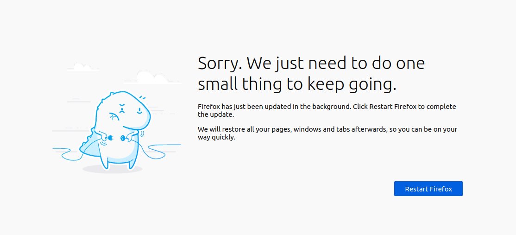The image size is (516, 235).
Task: Click the Restart Firefox button
Action: [428, 189]
